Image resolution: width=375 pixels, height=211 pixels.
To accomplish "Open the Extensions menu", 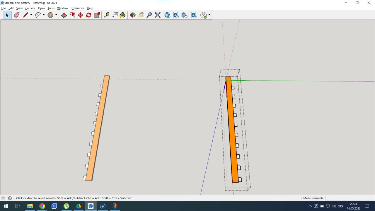I will 77,8.
